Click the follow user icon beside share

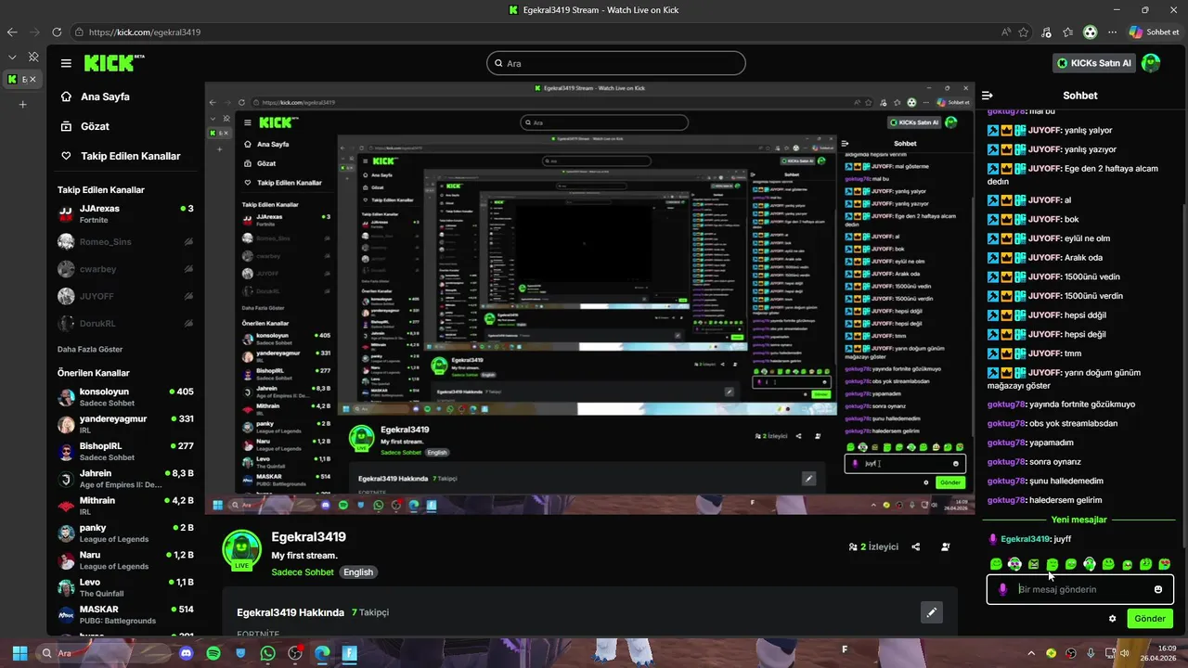946,546
